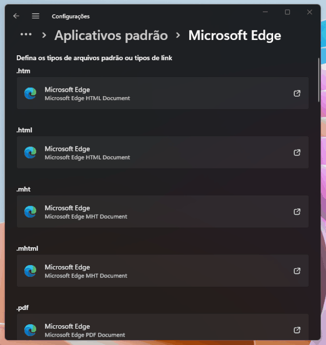
Task: Go to Aplicativos padrão breadcrumb
Action: click(x=111, y=36)
